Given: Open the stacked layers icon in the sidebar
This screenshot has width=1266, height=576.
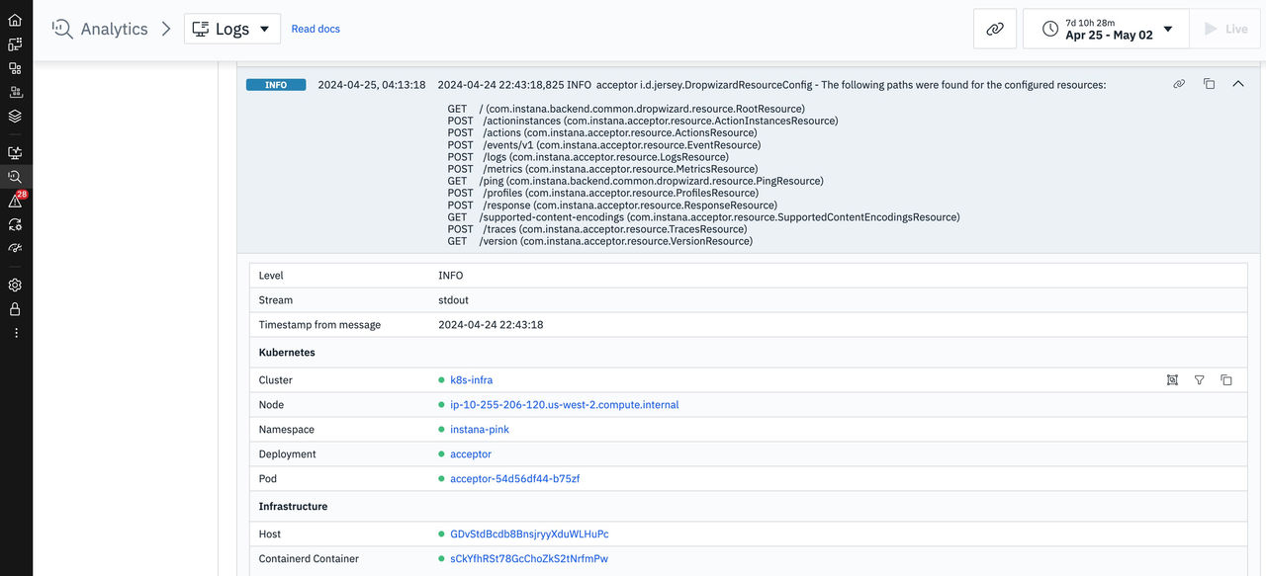Looking at the screenshot, I should (15, 116).
